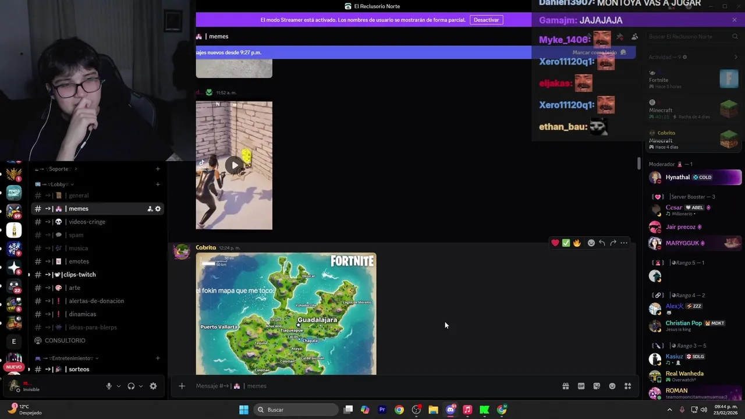Click create invite icon on memes channel
The image size is (745, 419).
150,209
